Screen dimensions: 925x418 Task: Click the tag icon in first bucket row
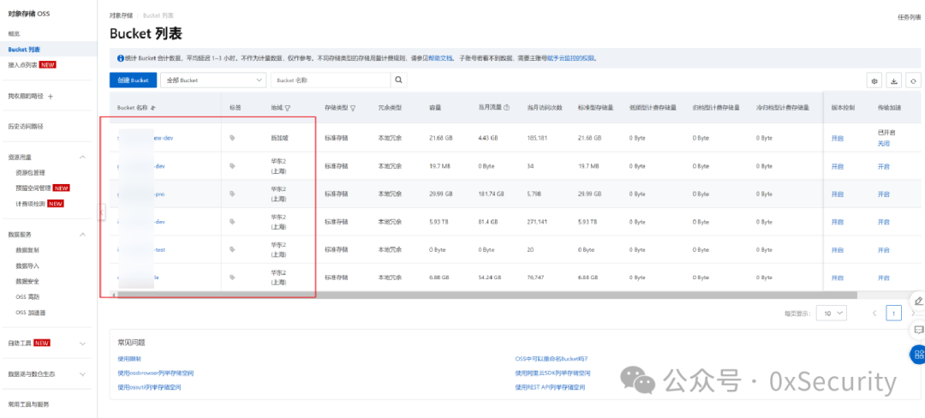232,138
